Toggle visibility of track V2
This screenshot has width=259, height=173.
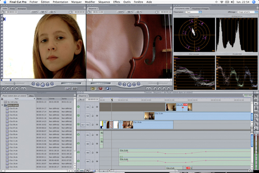(x=78, y=116)
